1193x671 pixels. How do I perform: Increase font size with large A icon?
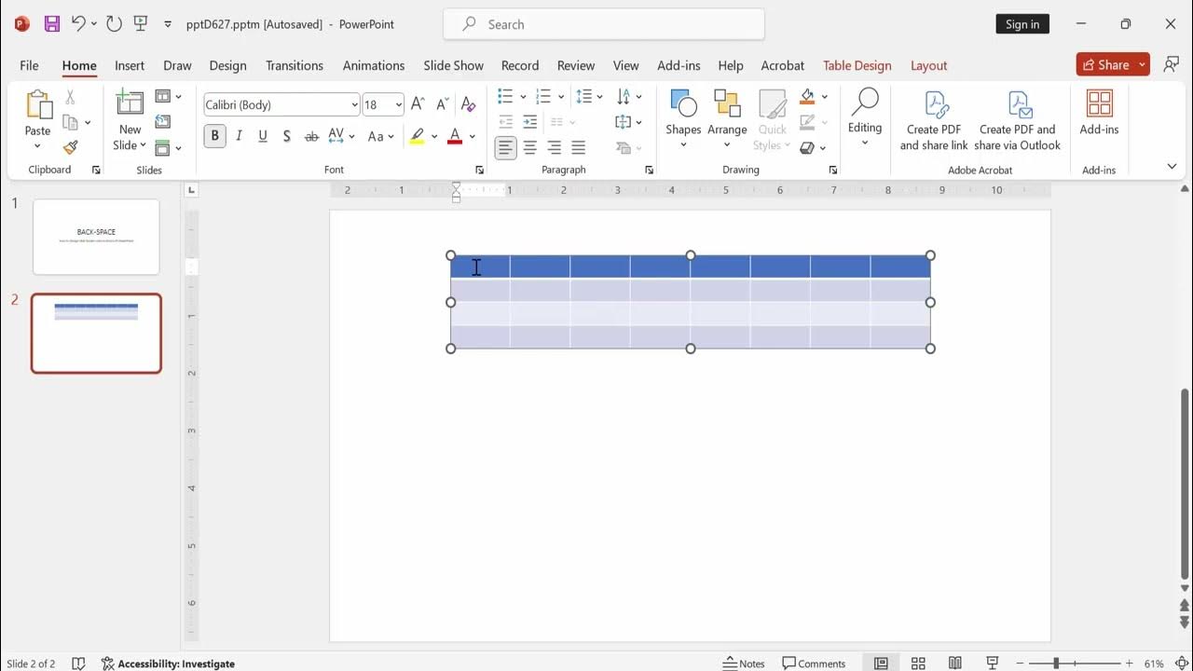[418, 105]
